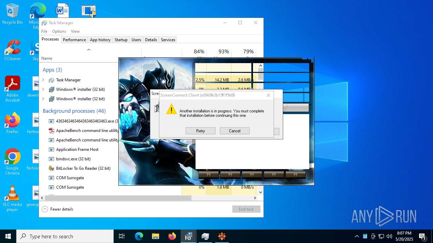Open the VLC media player desktop shortcut
Image resolution: width=433 pixels, height=243 pixels.
[x=12, y=198]
